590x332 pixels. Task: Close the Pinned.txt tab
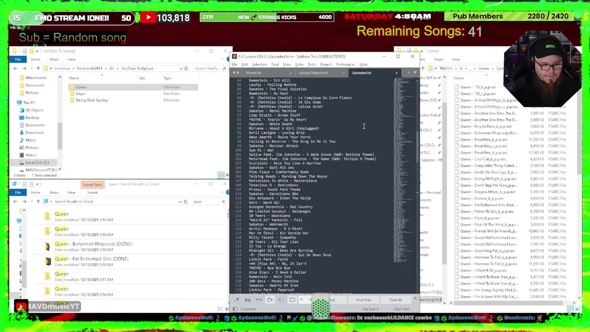coord(290,73)
